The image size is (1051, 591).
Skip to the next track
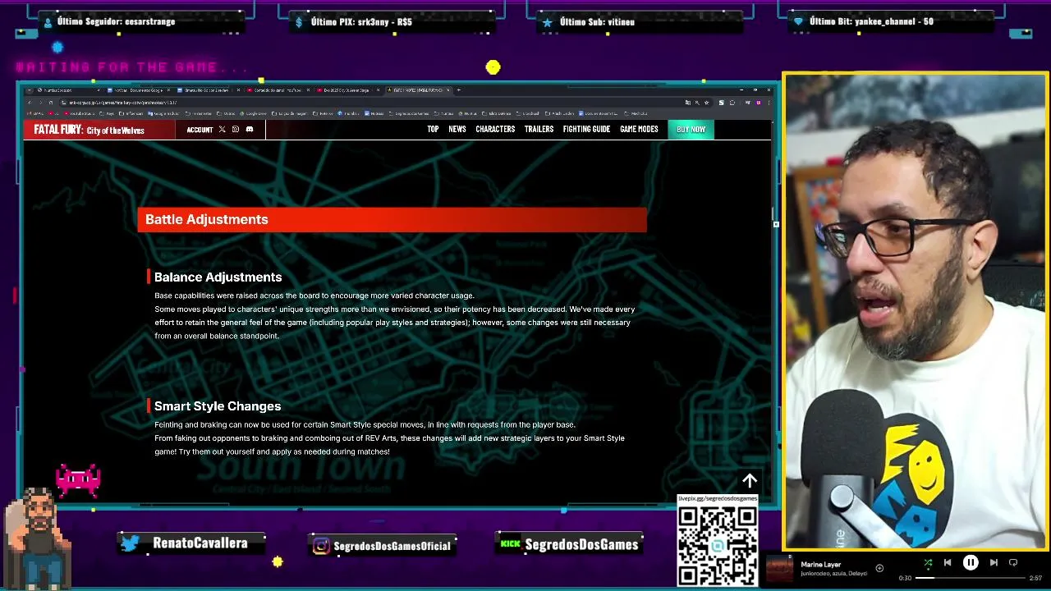pyautogui.click(x=994, y=562)
